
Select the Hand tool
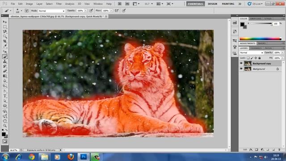(5, 121)
